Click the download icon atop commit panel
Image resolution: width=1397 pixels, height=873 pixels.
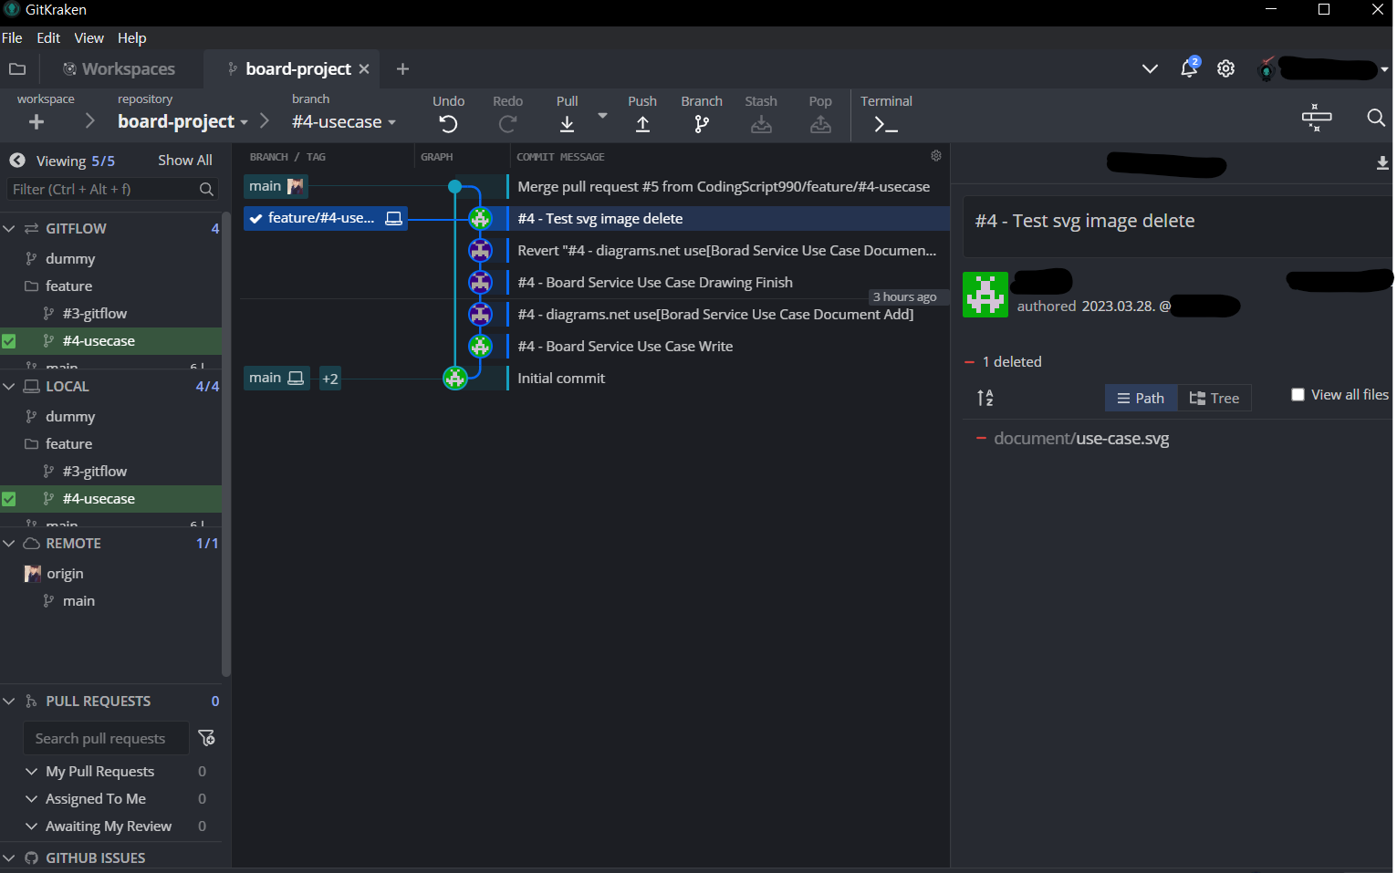1382,163
